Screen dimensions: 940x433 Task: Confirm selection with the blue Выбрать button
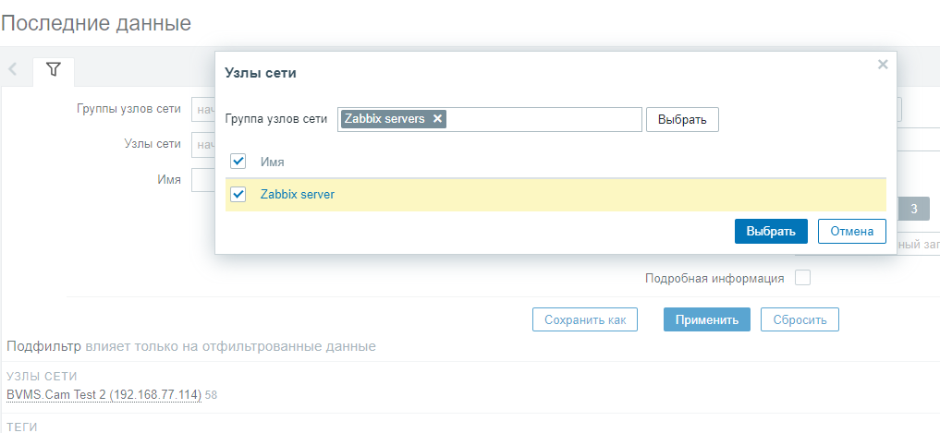(771, 231)
